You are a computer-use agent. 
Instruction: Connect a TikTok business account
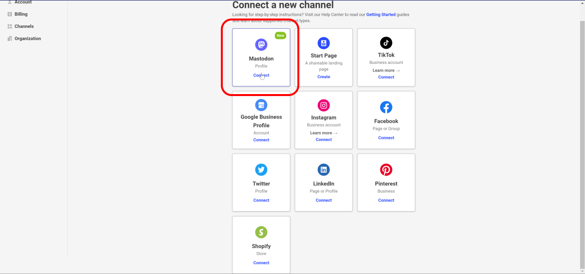386,77
